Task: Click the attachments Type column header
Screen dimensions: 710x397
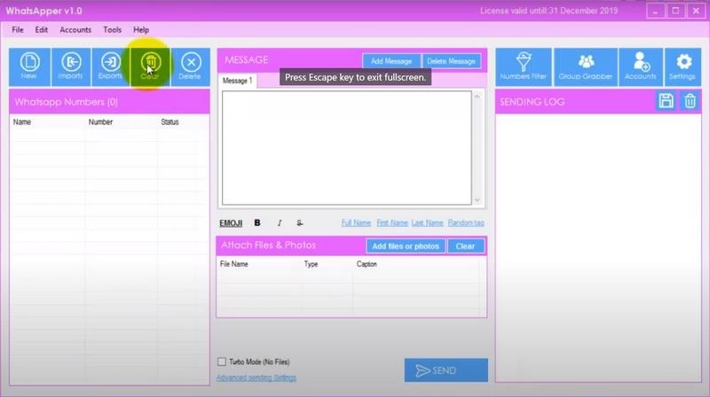Action: click(x=312, y=264)
